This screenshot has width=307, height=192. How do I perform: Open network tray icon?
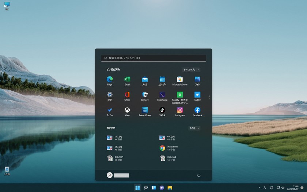(278, 188)
